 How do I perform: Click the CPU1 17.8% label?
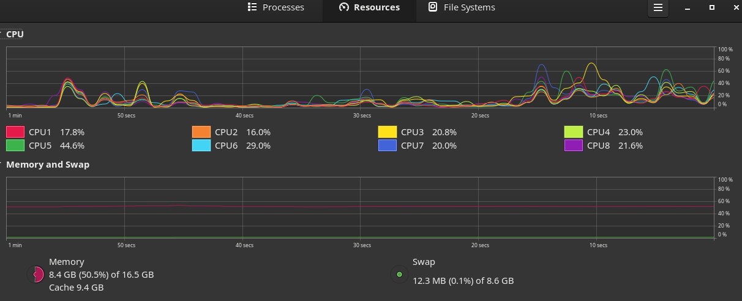pos(56,132)
